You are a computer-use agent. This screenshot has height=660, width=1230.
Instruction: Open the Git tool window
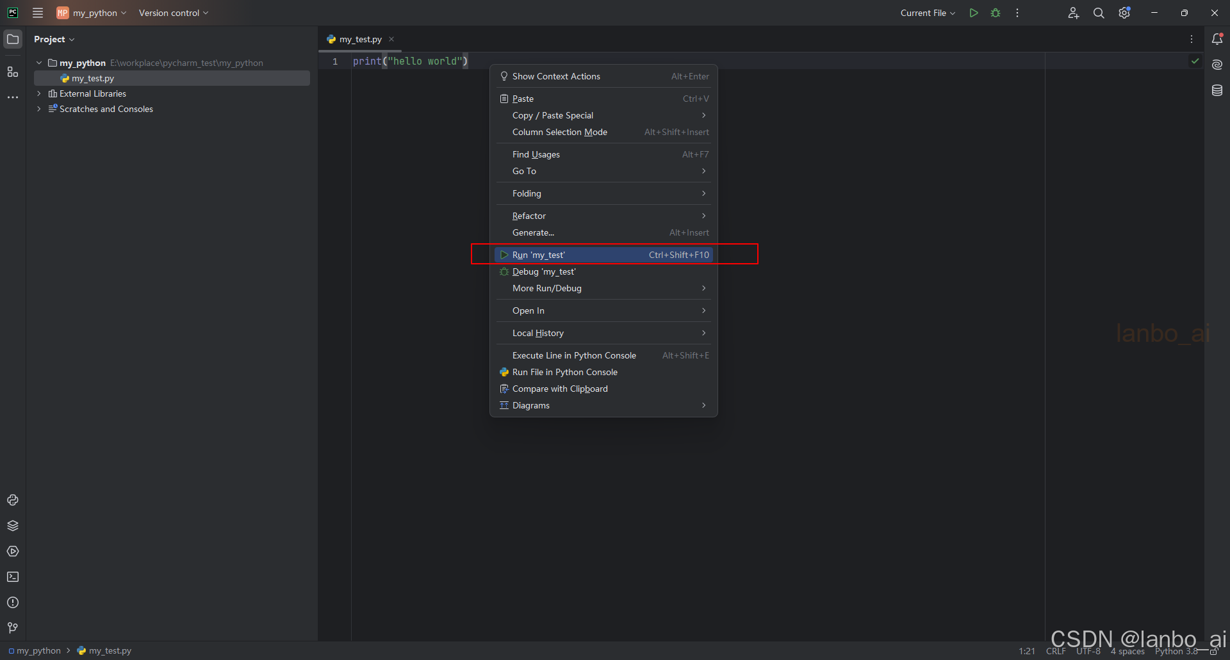click(x=13, y=628)
